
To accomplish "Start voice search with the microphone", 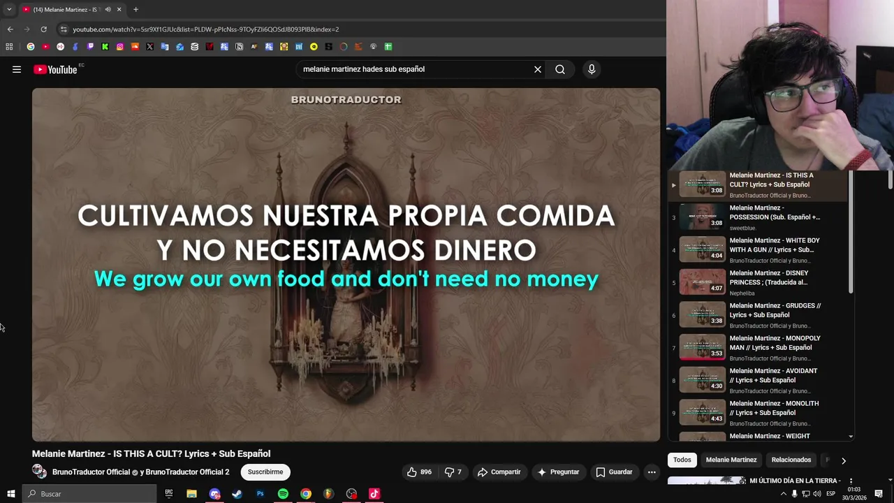I will (x=592, y=69).
